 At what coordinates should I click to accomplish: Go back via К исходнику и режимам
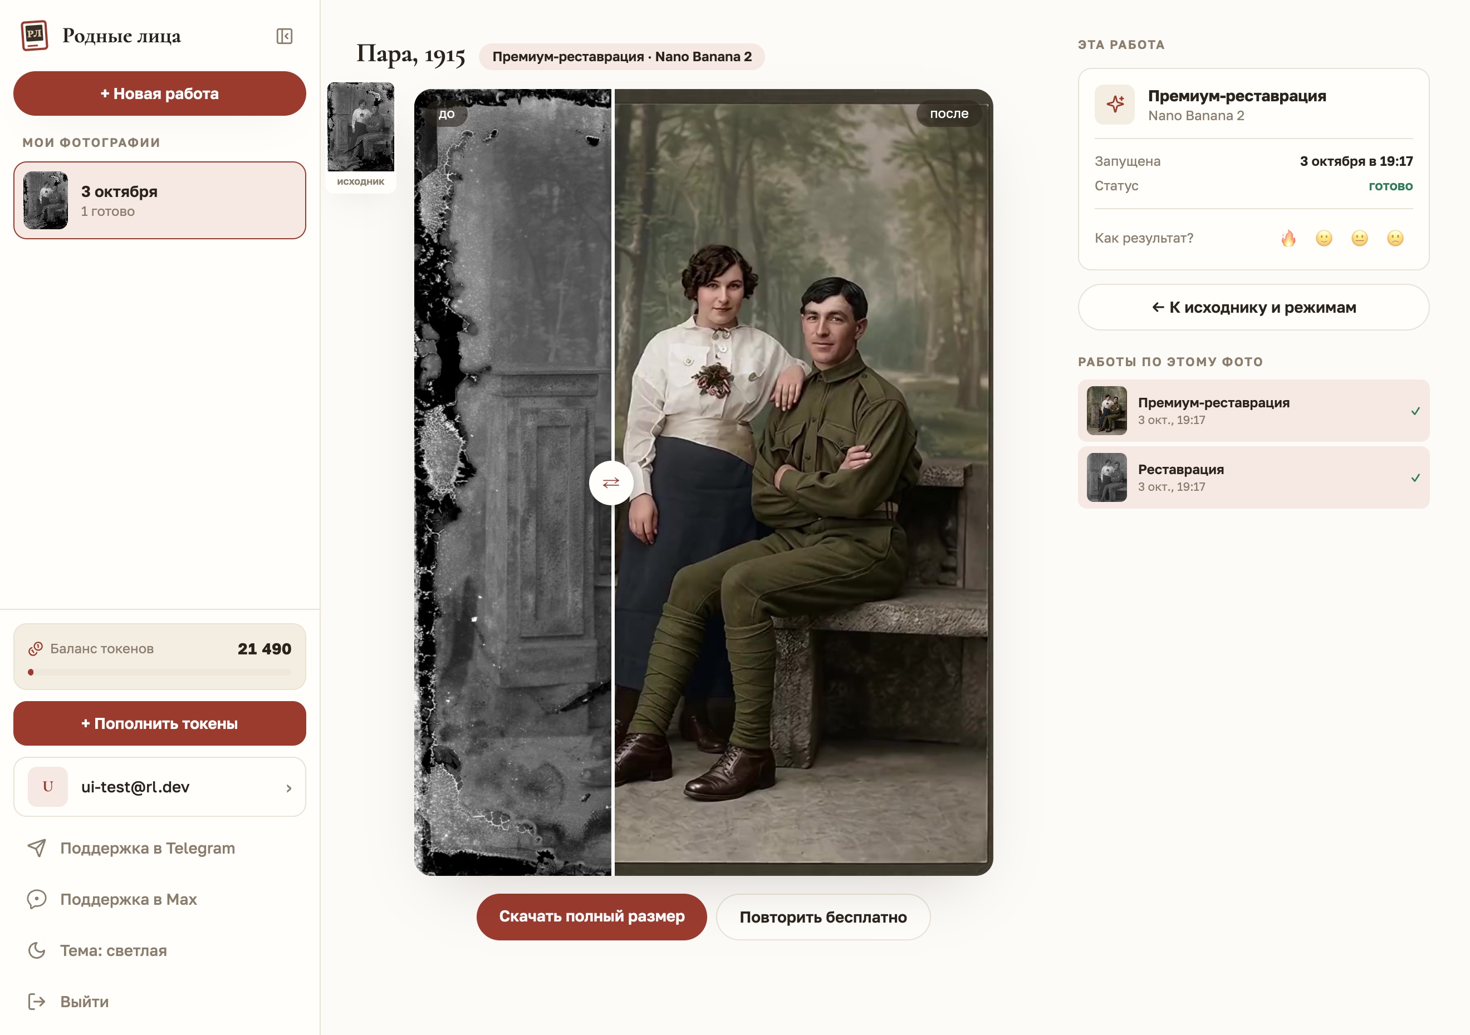click(1253, 307)
